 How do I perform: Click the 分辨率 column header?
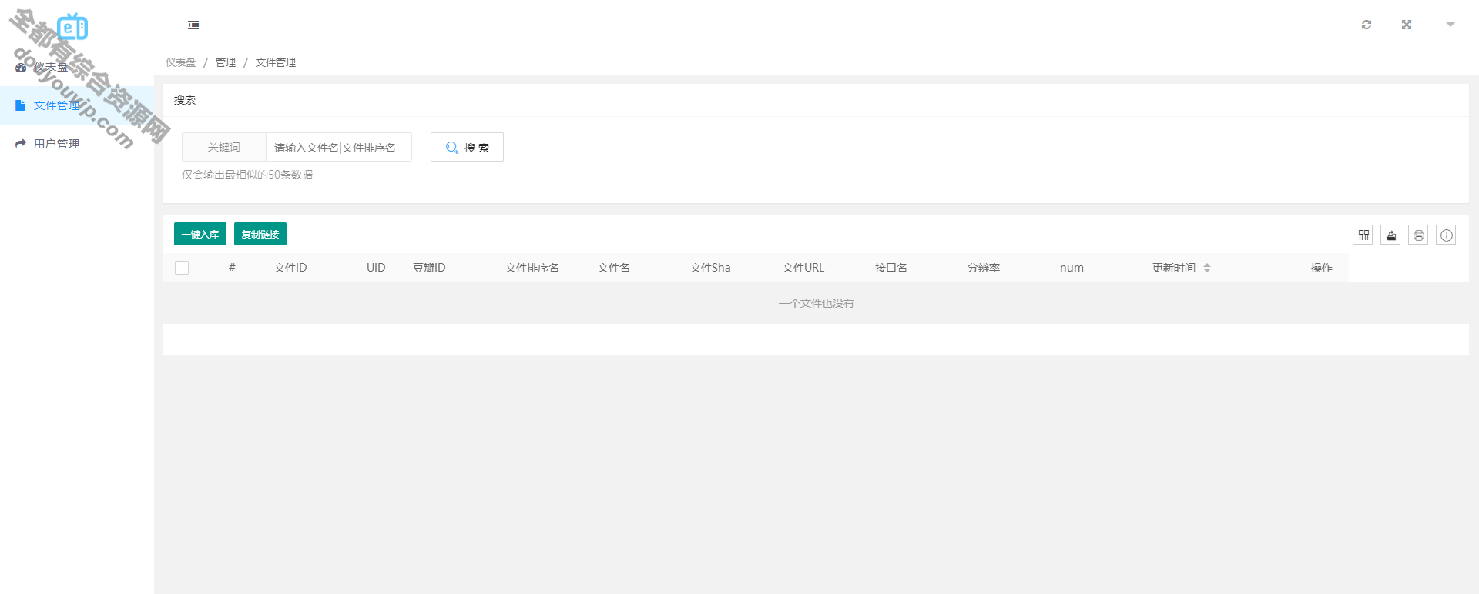(984, 268)
